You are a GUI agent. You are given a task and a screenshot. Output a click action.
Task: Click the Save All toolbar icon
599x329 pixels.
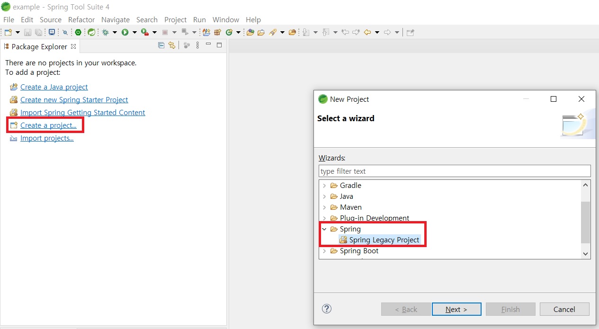[x=38, y=32]
